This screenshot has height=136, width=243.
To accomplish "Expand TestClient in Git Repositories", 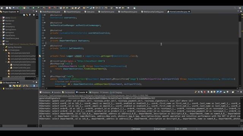I will coord(1,89).
